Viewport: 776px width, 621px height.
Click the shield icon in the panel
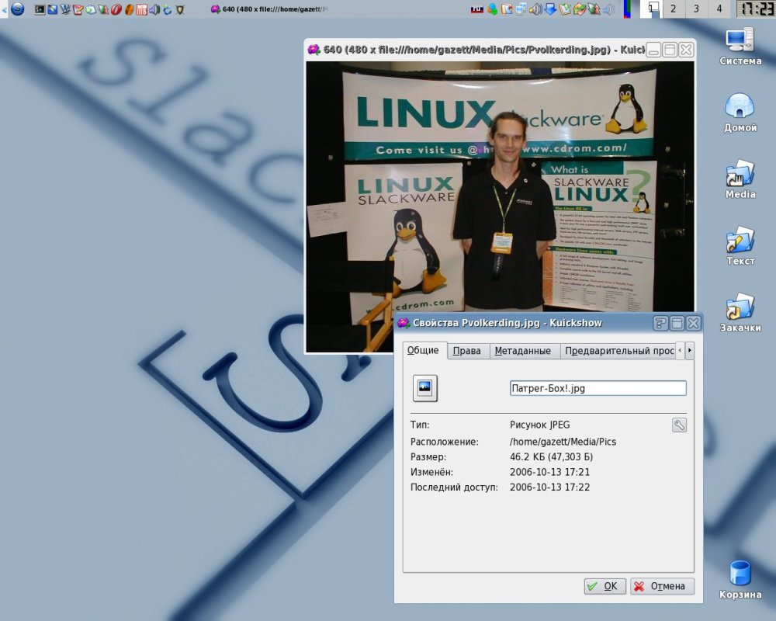[x=180, y=10]
